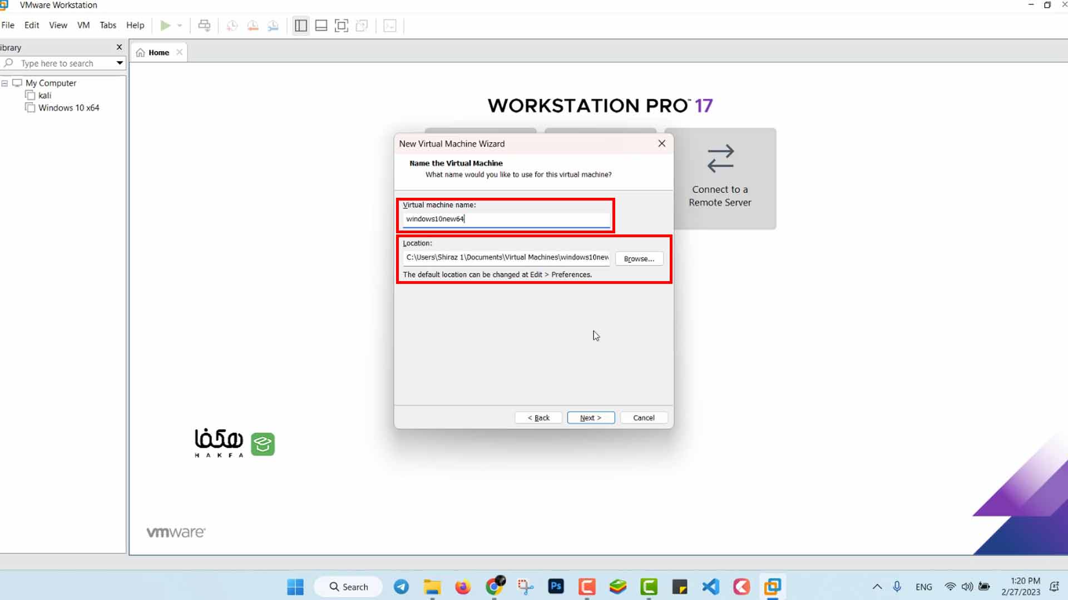Viewport: 1068px width, 600px height.
Task: Open the library search filter dropdown
Action: [120, 63]
